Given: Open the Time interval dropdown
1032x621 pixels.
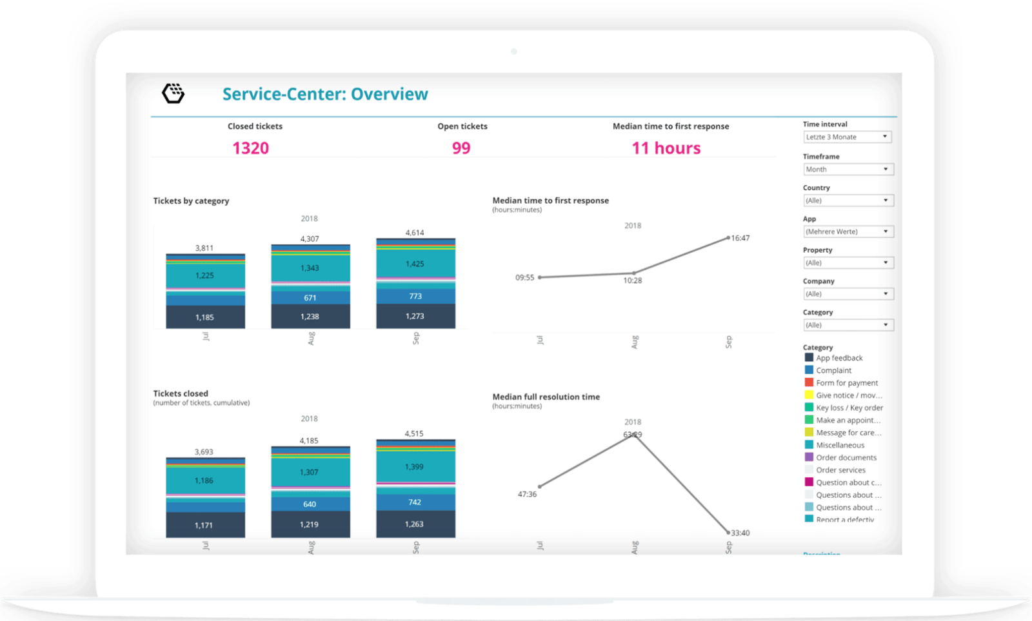Looking at the screenshot, I should click(848, 137).
